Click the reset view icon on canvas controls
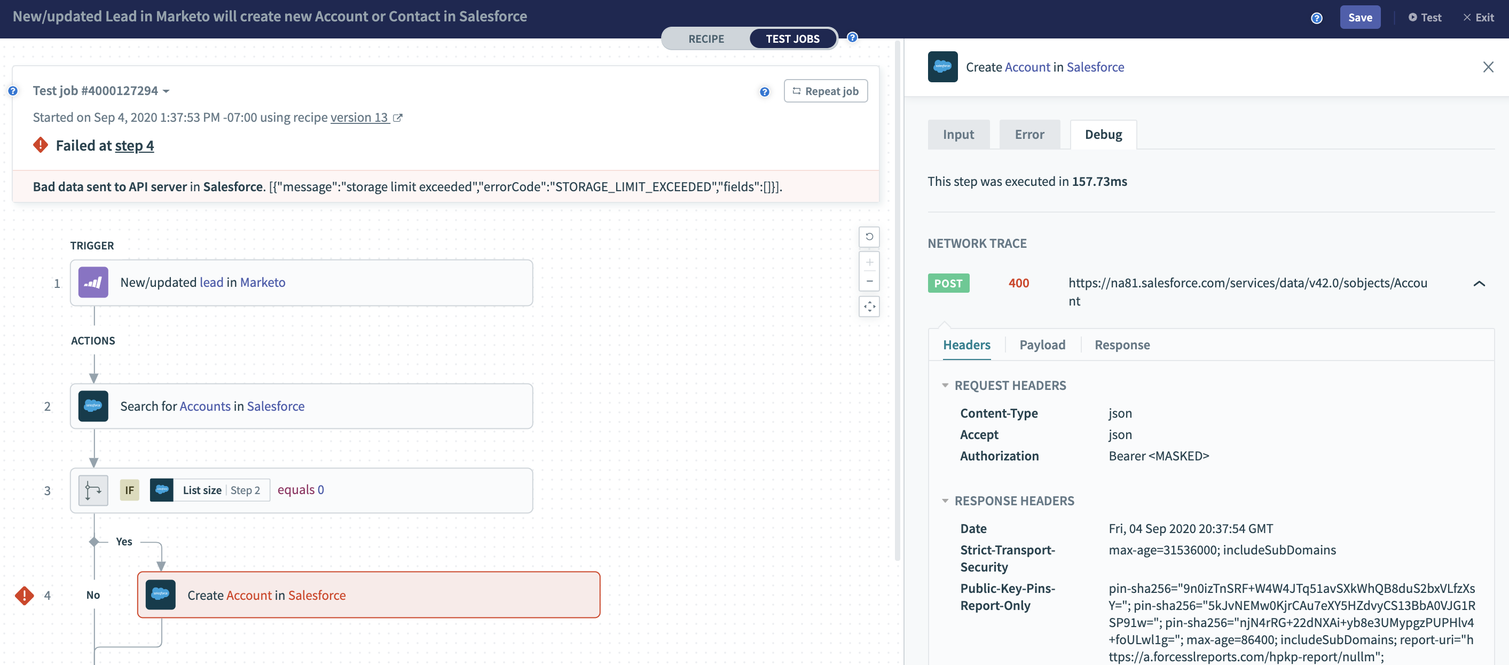Viewport: 1509px width, 665px height. click(869, 237)
